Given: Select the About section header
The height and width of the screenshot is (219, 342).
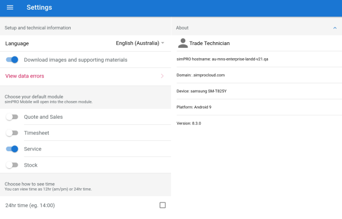Looking at the screenshot, I should coord(256,28).
